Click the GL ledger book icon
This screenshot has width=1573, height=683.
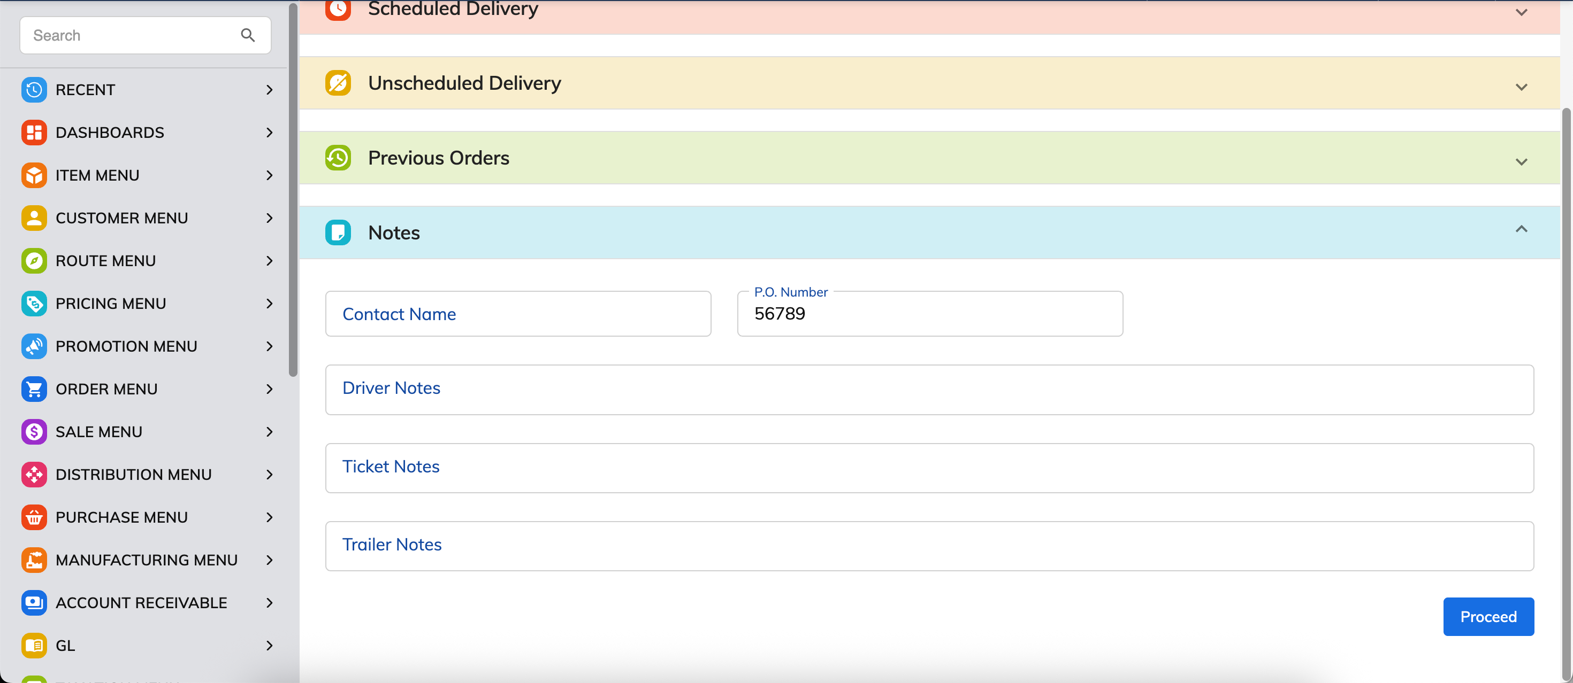34,645
